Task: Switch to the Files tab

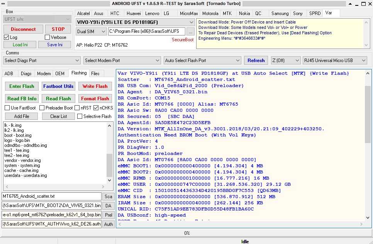Action: [95, 74]
